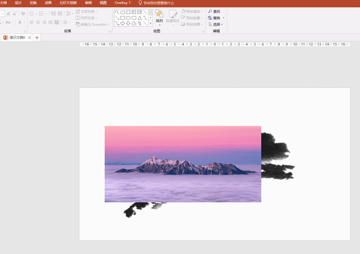Open the font color A dropdown

[25, 22]
